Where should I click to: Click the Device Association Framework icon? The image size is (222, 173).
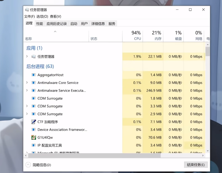(33, 129)
